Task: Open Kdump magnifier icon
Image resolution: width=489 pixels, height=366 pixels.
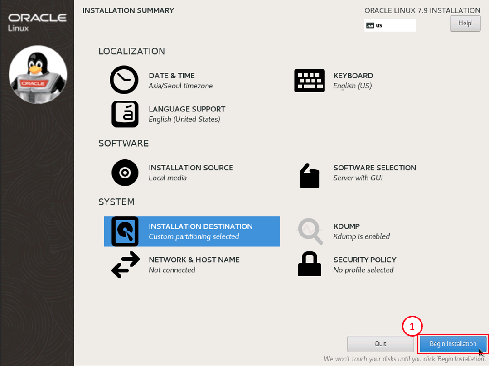Action: click(x=310, y=231)
